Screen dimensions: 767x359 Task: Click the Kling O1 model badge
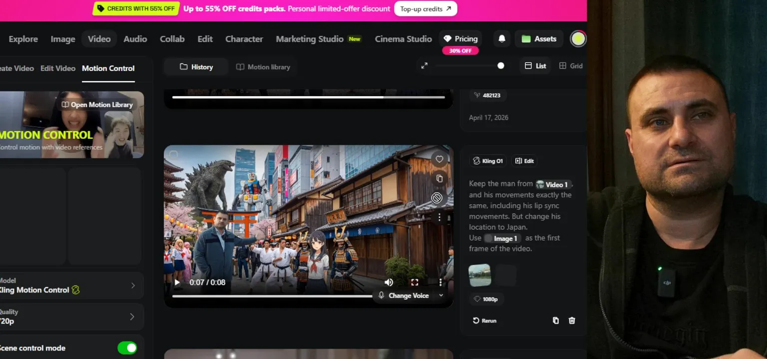[x=488, y=161]
